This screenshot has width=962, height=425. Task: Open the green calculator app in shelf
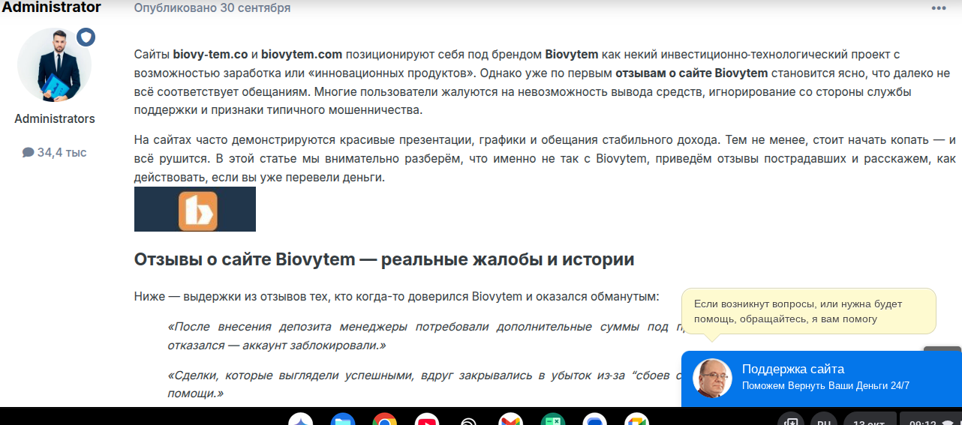tap(553, 421)
